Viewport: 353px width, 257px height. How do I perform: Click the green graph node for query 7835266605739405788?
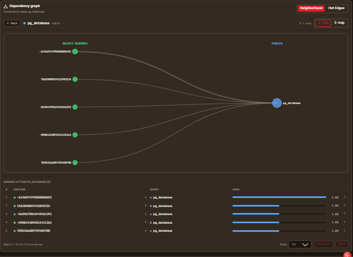click(75, 163)
